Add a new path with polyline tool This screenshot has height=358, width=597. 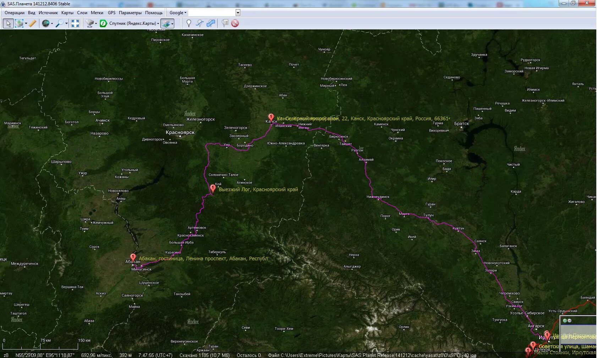200,23
